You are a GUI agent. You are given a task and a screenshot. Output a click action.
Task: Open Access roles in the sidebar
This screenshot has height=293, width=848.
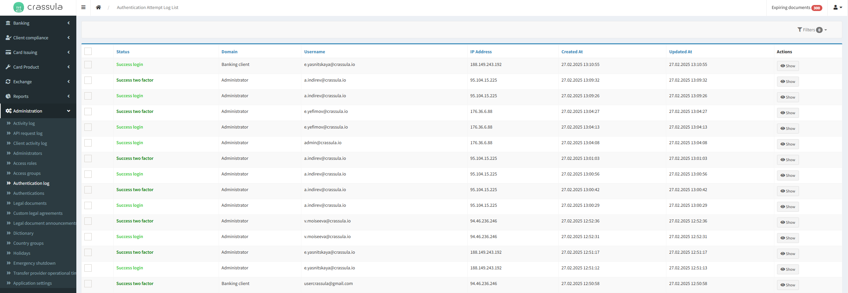pos(25,163)
